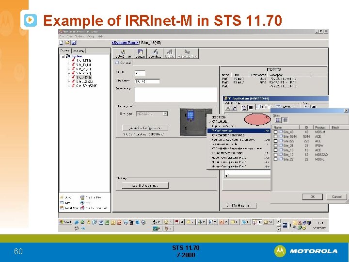Click the Upload Site Configuration button
Viewport: 349px width, 262px height.
145,128
